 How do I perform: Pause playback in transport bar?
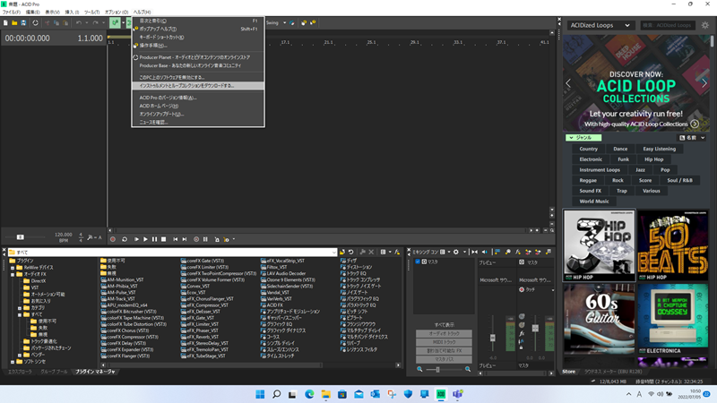click(154, 239)
